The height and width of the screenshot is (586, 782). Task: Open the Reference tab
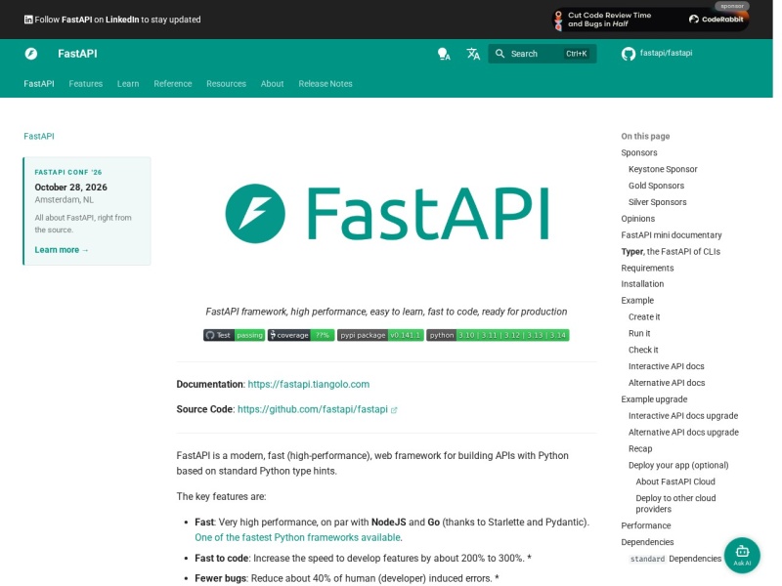click(x=173, y=84)
